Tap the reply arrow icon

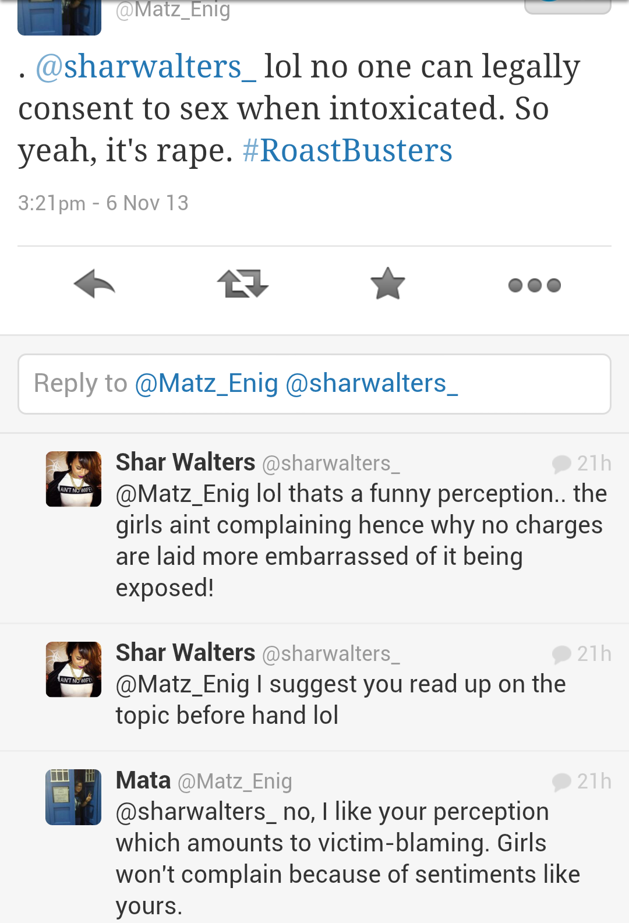(94, 284)
